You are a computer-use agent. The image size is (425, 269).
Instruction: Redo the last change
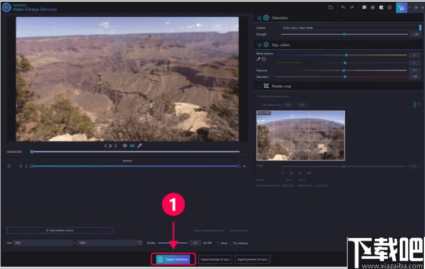(x=352, y=7)
